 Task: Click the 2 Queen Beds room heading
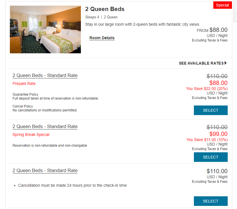[x=105, y=9]
